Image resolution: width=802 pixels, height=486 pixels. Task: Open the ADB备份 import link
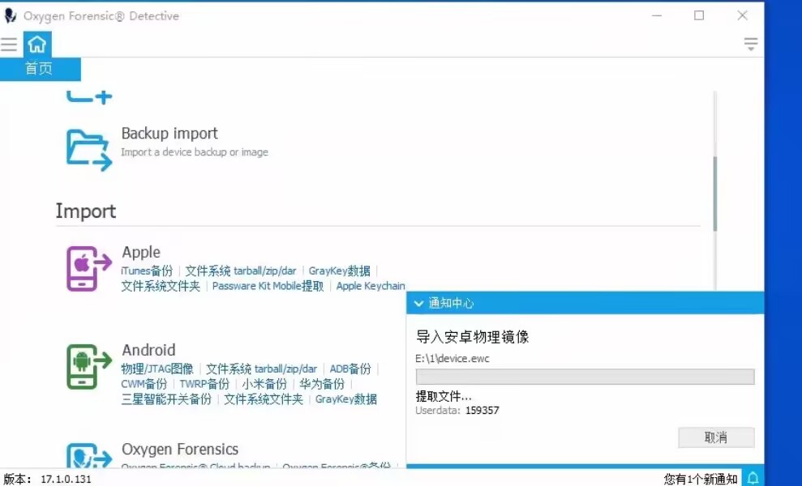[x=350, y=369]
